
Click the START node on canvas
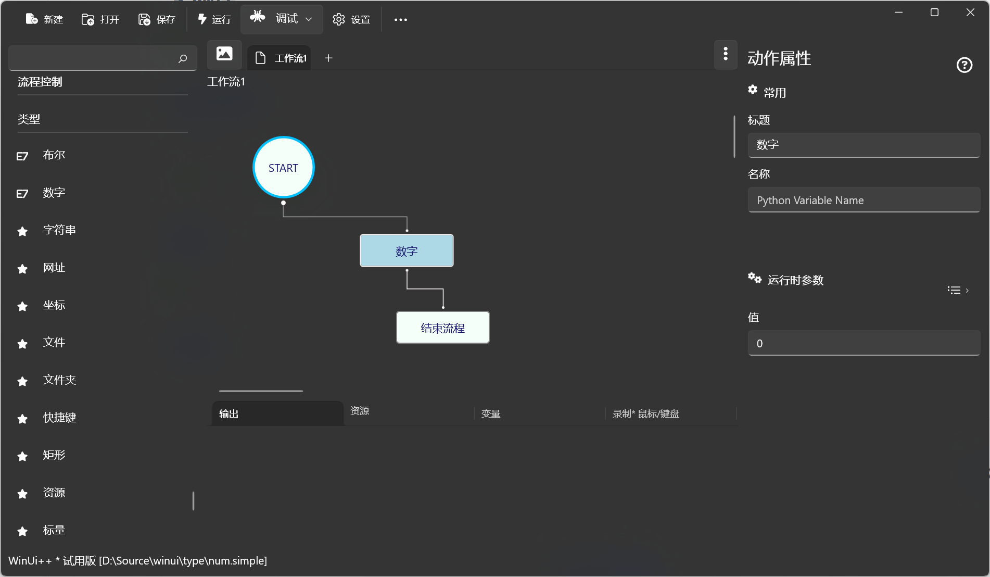coord(283,168)
